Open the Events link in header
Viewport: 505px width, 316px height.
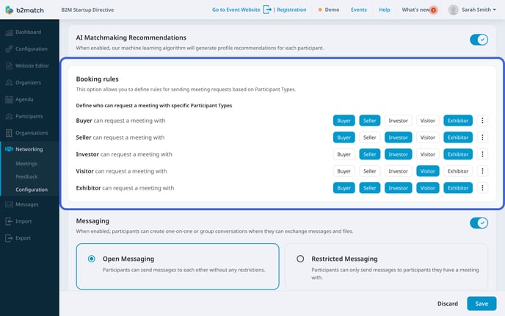coord(359,10)
